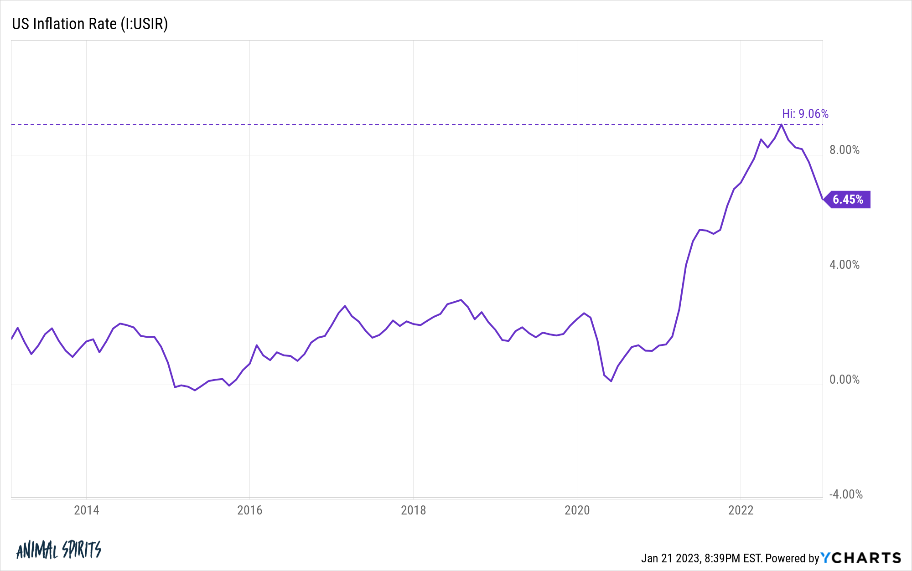The height and width of the screenshot is (571, 912).
Task: Click the 6.45% current value tag
Action: (x=847, y=200)
